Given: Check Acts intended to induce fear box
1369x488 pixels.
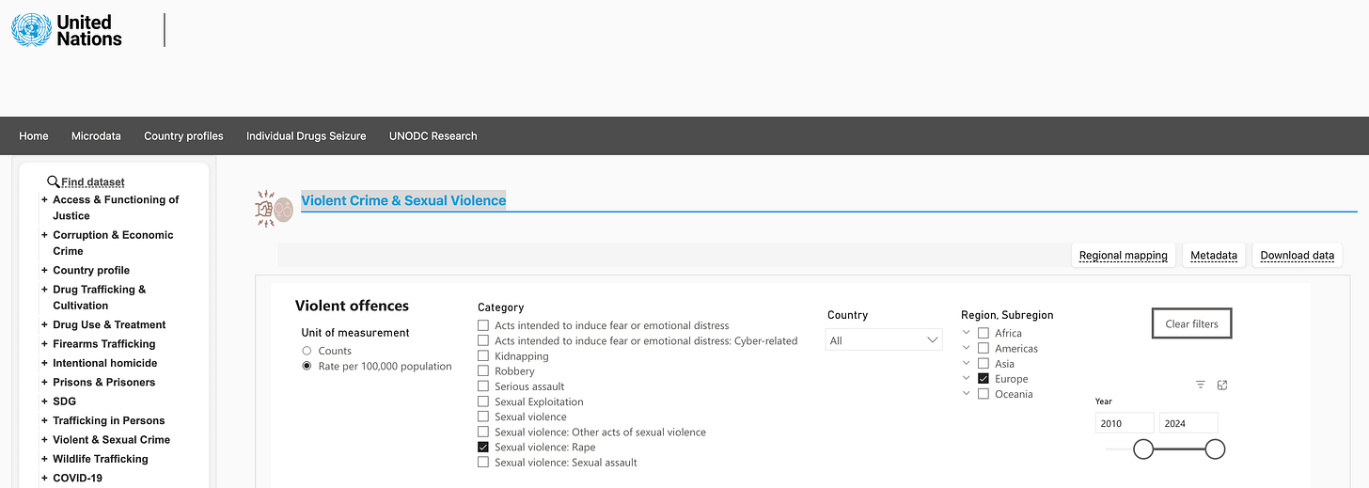Looking at the screenshot, I should coord(483,325).
